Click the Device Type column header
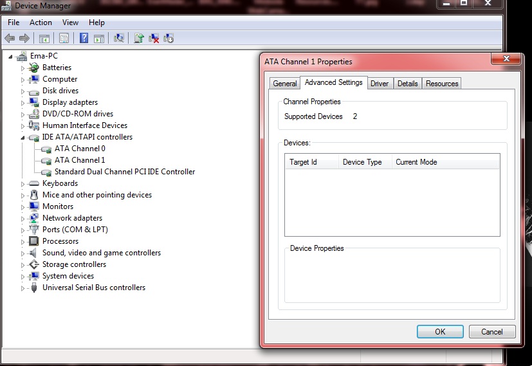532x366 pixels. click(362, 162)
